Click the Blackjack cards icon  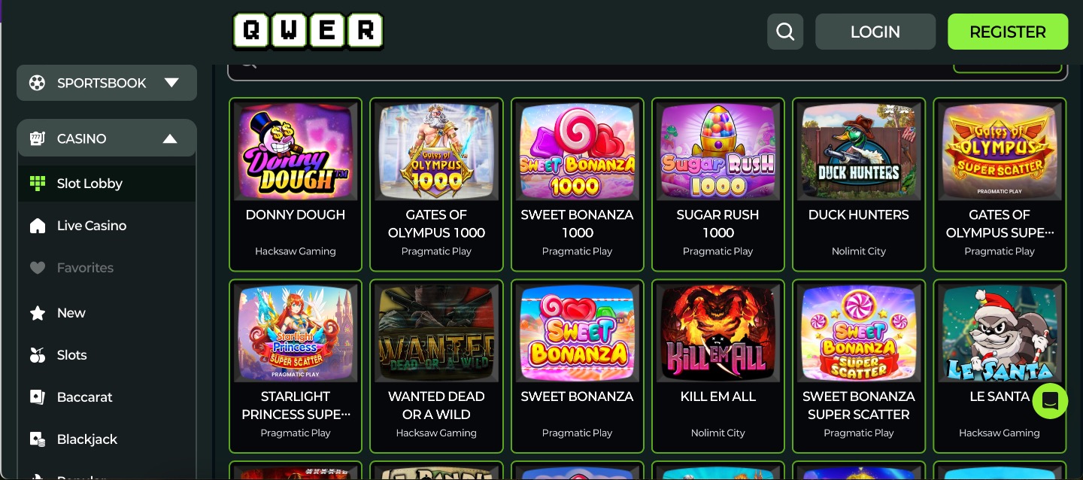click(38, 439)
